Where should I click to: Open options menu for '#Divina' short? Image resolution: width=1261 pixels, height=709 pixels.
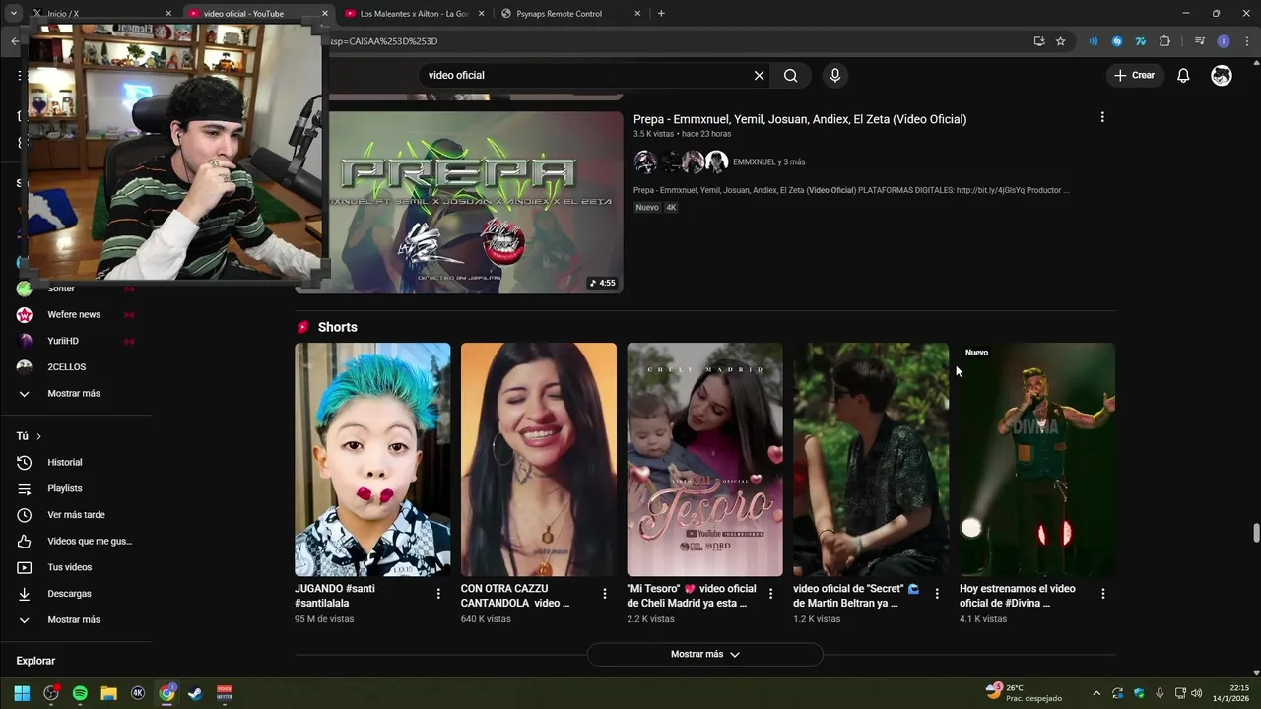[1103, 594]
